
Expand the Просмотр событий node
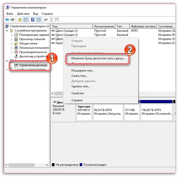click(12, 39)
